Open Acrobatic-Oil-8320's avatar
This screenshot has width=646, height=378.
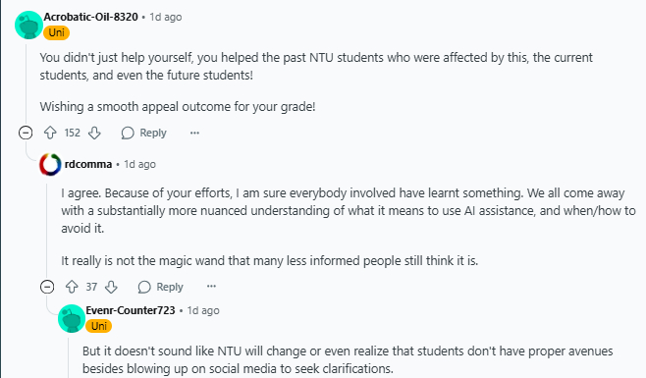coord(28,25)
